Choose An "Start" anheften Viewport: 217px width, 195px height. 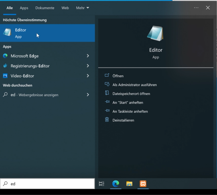[128, 102]
